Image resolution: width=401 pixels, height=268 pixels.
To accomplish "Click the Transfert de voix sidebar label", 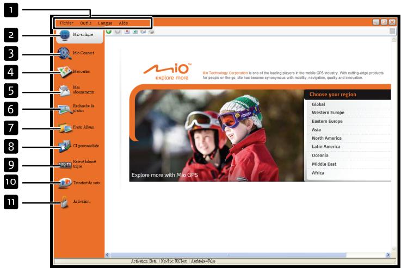I will point(87,183).
